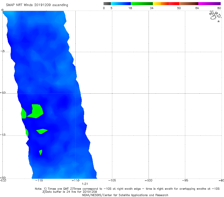Click the cyan-blue segment of the color bar
This screenshot has width=224, height=197.
pyautogui.click(x=121, y=4)
